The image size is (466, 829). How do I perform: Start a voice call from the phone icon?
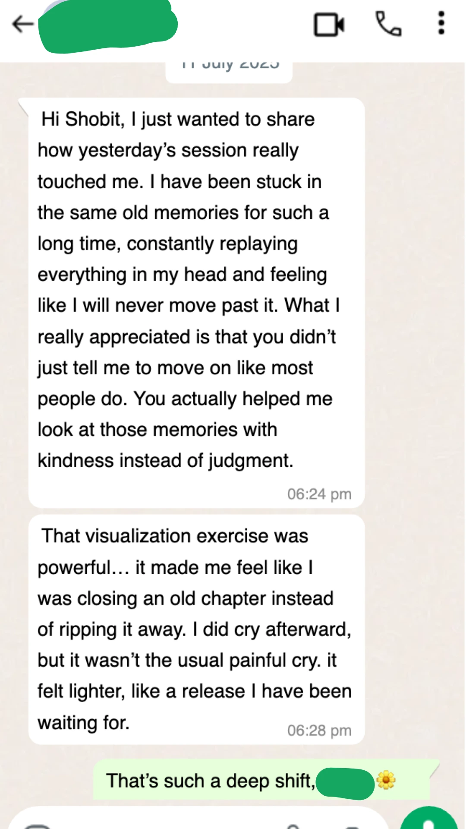tap(388, 24)
